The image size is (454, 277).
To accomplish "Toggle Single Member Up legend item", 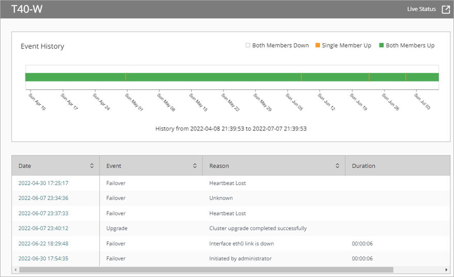I will point(343,45).
